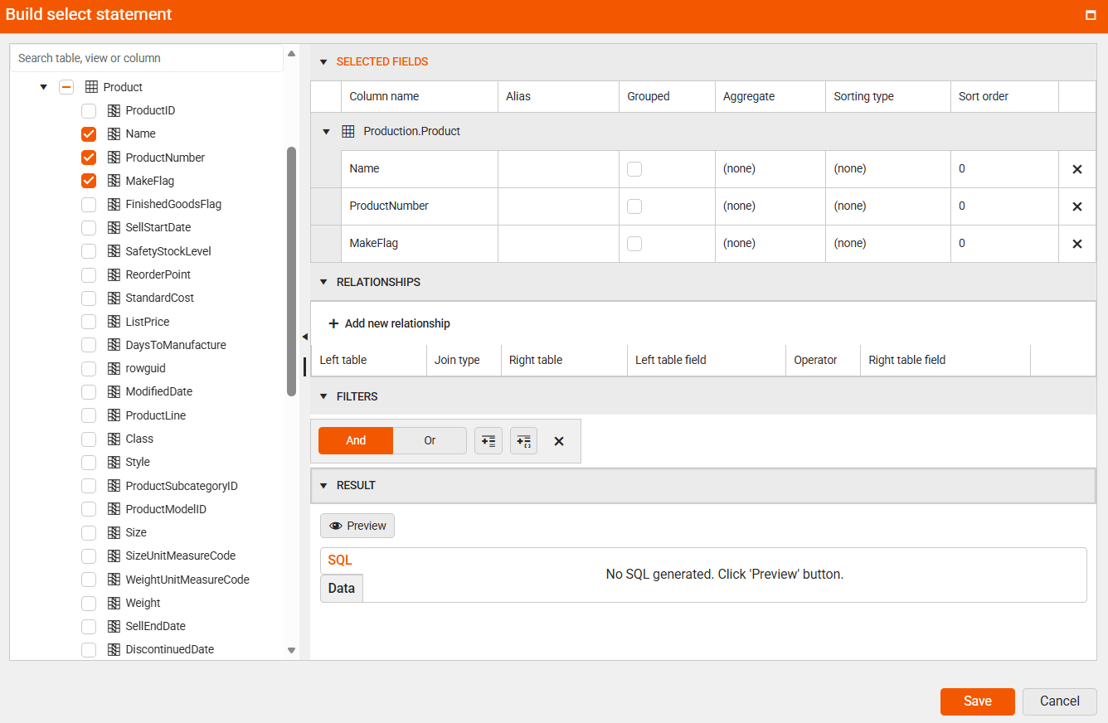
Task: Remove the Name field from selected fields
Action: pyautogui.click(x=1076, y=168)
